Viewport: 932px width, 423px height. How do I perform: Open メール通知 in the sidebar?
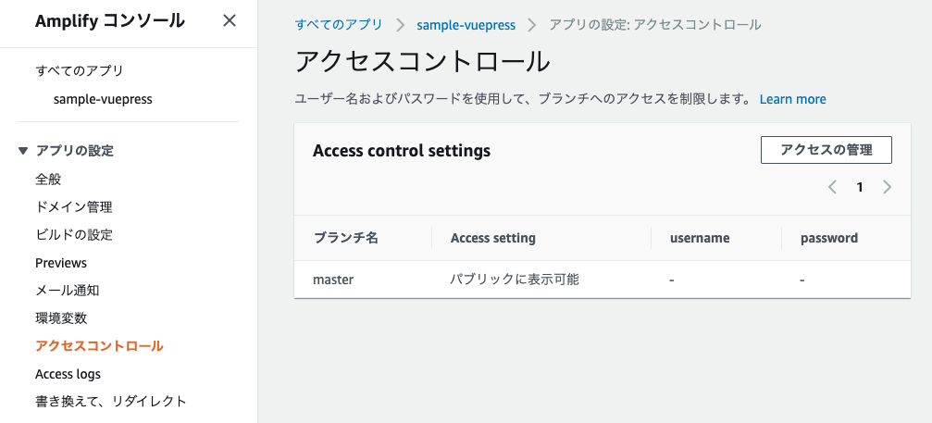pos(68,291)
